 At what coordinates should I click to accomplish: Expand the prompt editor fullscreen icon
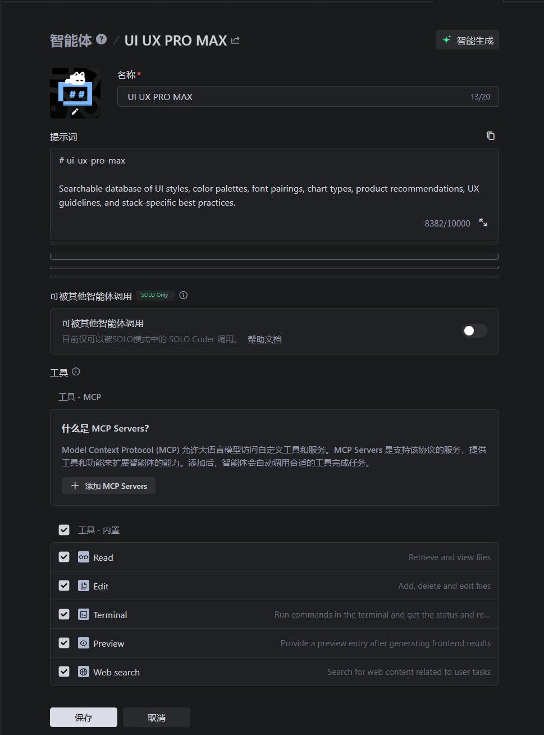[x=483, y=223]
